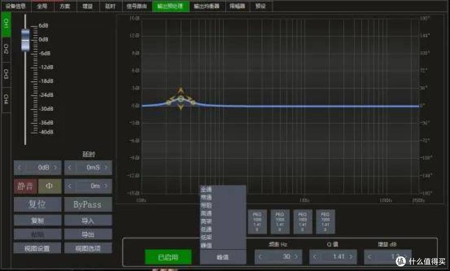Viewport: 450px width, 271px height.
Task: Switch to the CH3 channel tab
Action: pos(6,74)
